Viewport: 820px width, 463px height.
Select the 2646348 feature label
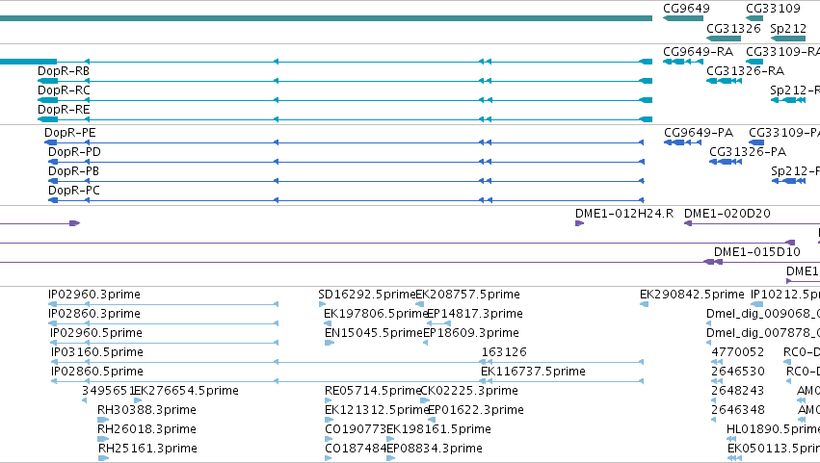(737, 410)
